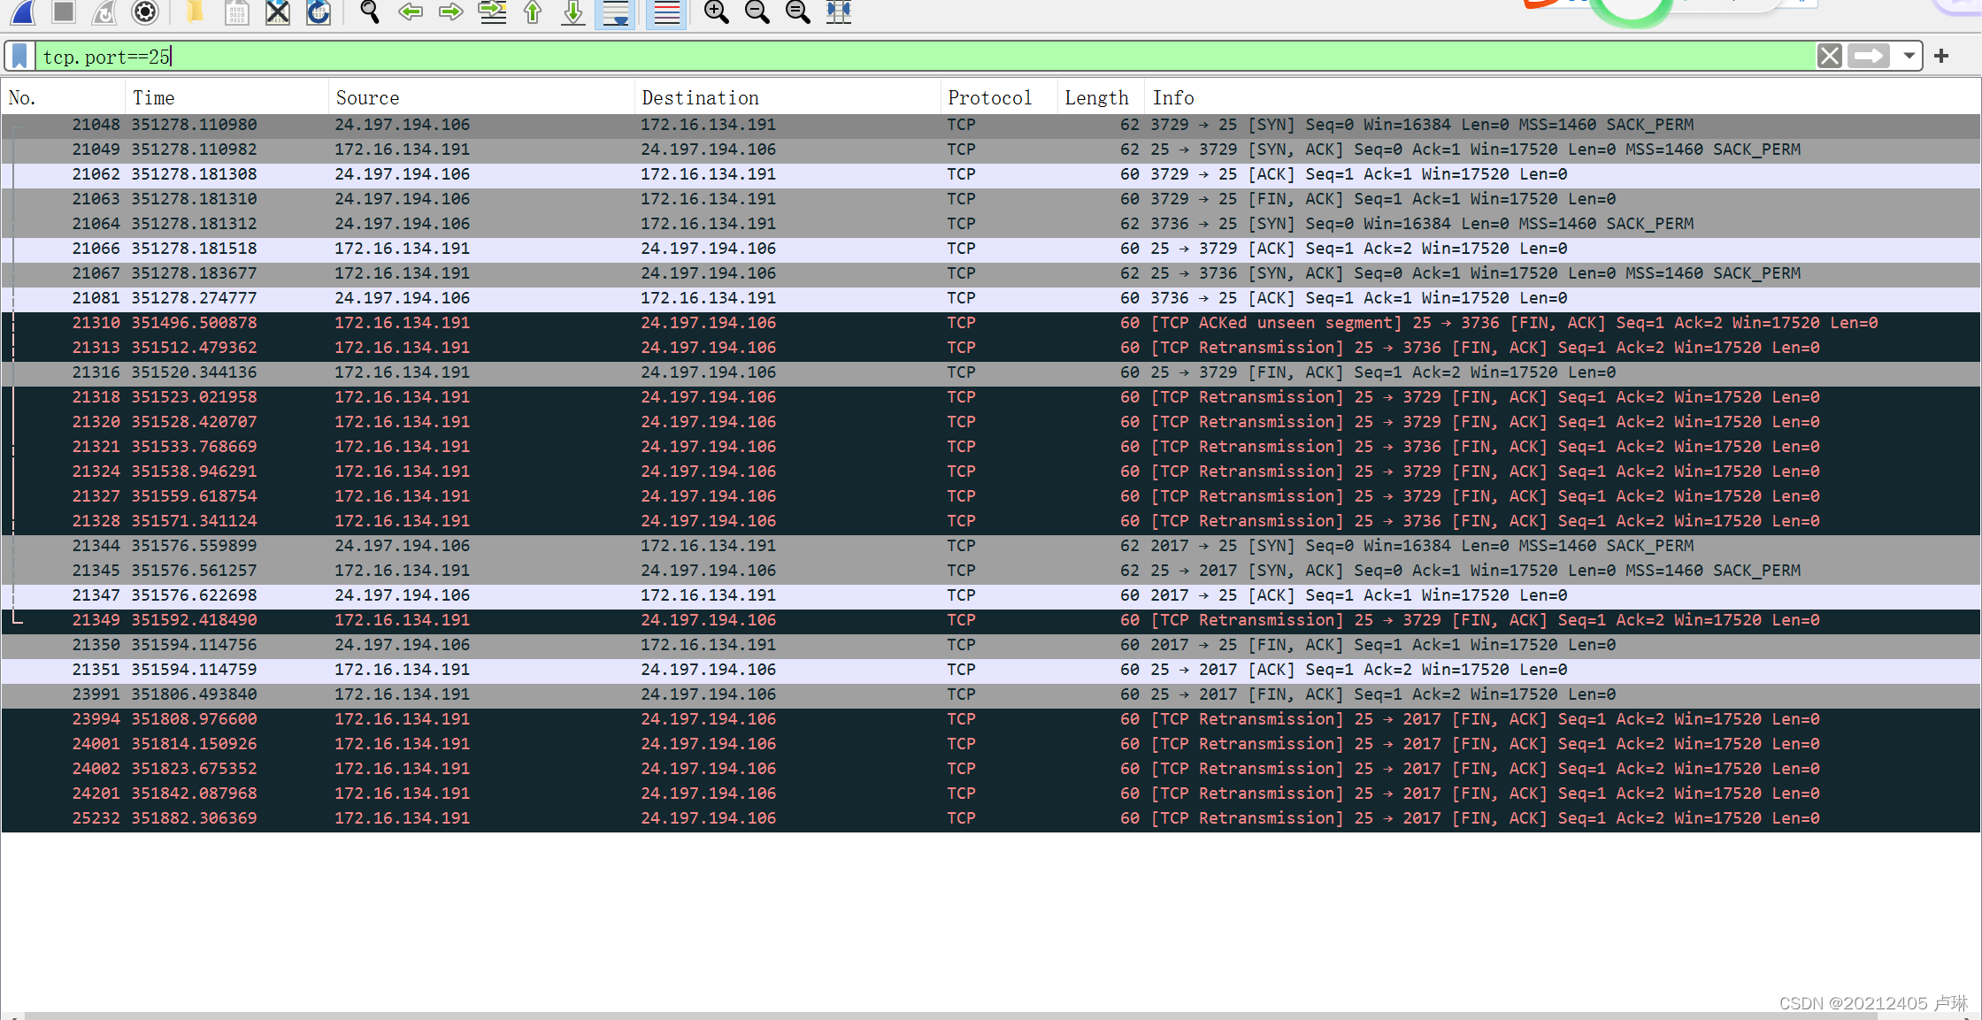Viewport: 1982px width, 1020px height.
Task: Select packet 21345 row
Action: (x=991, y=571)
